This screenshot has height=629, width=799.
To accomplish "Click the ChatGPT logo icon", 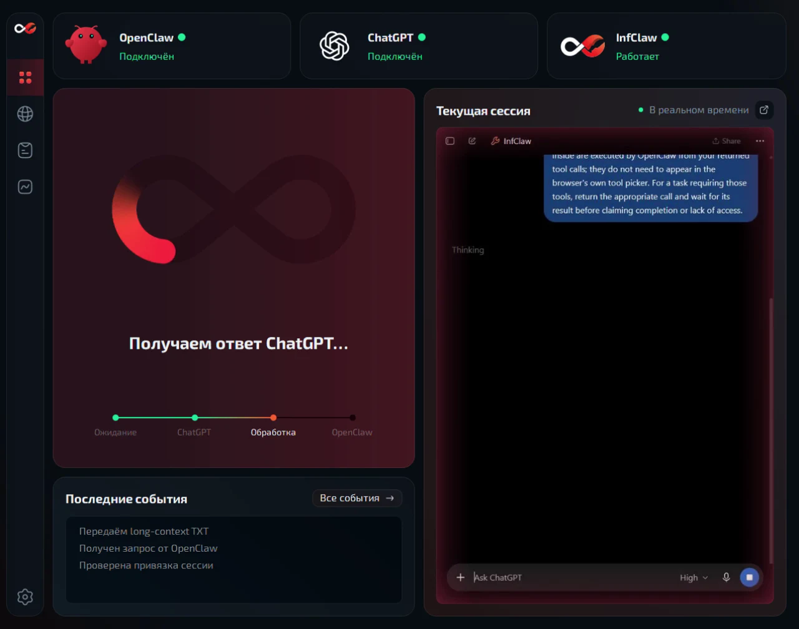I will coord(333,46).
